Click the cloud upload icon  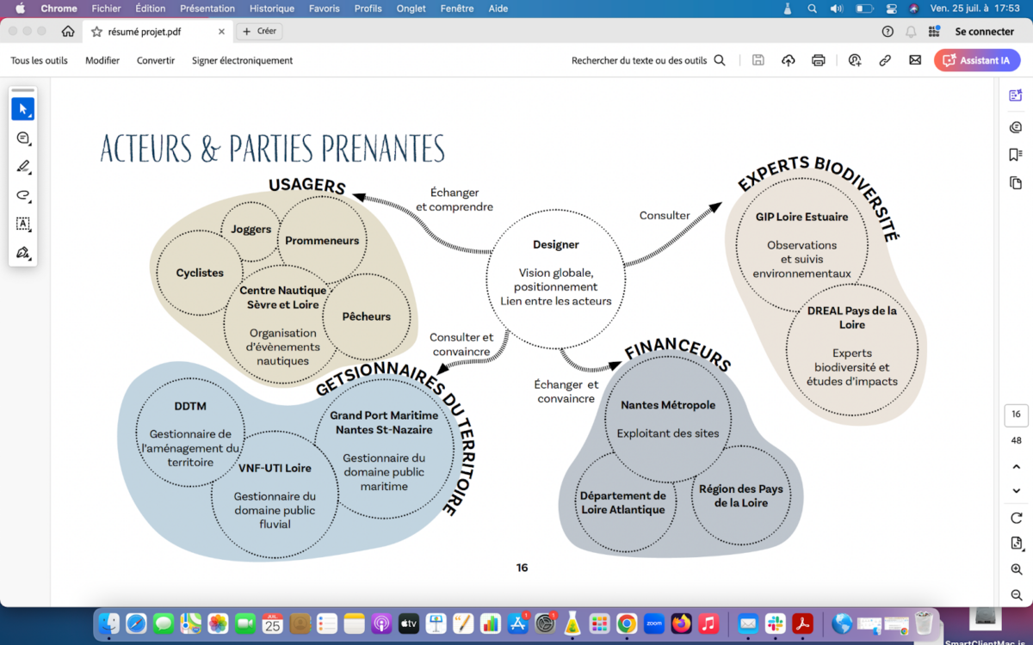tap(788, 60)
